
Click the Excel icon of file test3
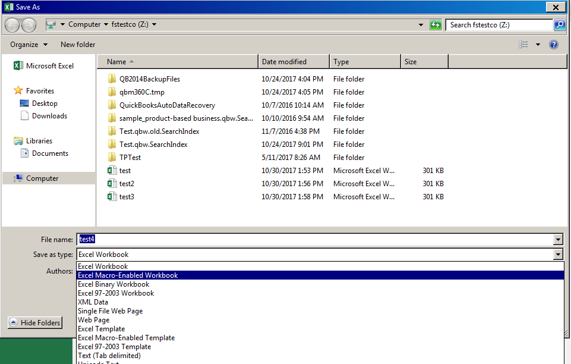[112, 197]
